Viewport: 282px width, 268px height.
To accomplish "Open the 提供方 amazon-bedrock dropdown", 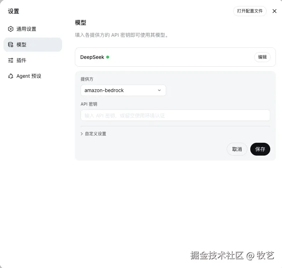I will point(123,90).
